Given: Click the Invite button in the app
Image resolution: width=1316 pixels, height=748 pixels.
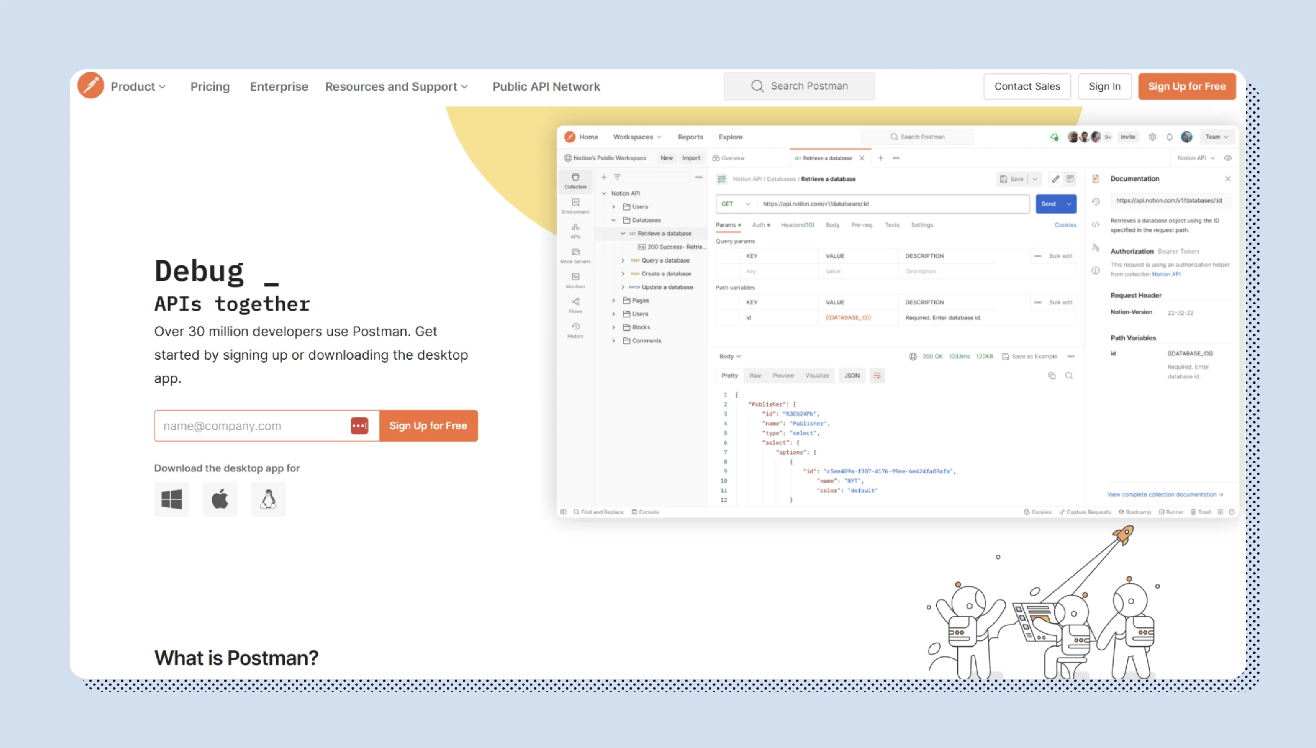Looking at the screenshot, I should [1128, 137].
